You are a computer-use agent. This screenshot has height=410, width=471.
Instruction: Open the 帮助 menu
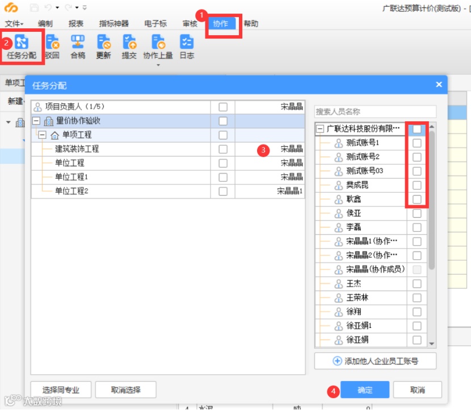251,24
